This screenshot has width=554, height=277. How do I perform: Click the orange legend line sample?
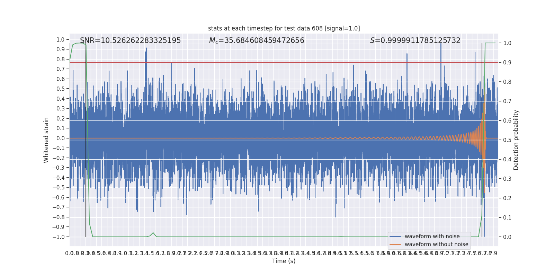click(x=395, y=244)
